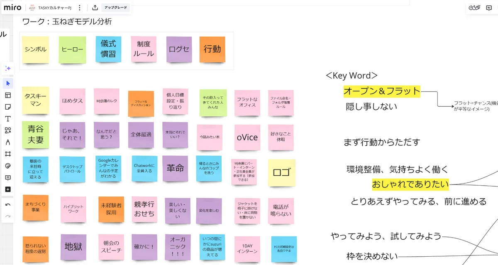
Task: Go to Miro home via logo
Action: pos(12,7)
